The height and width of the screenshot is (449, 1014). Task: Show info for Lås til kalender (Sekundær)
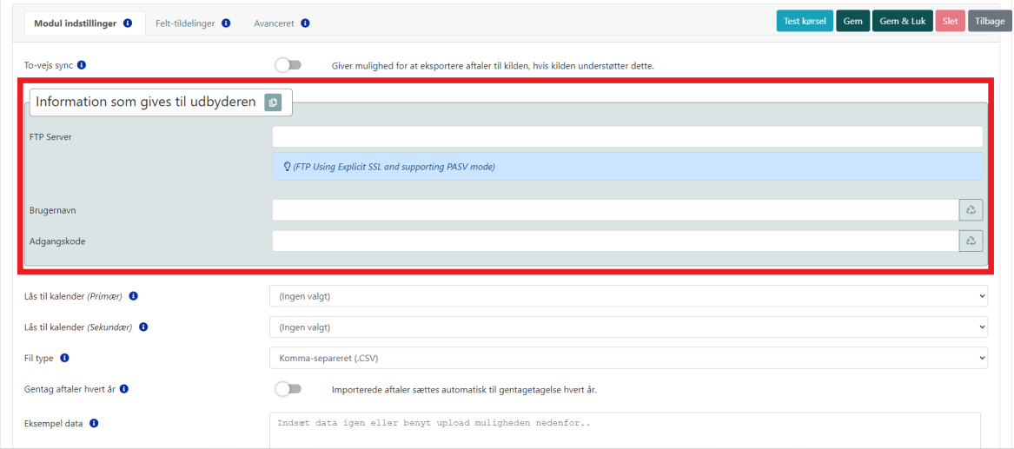[143, 327]
